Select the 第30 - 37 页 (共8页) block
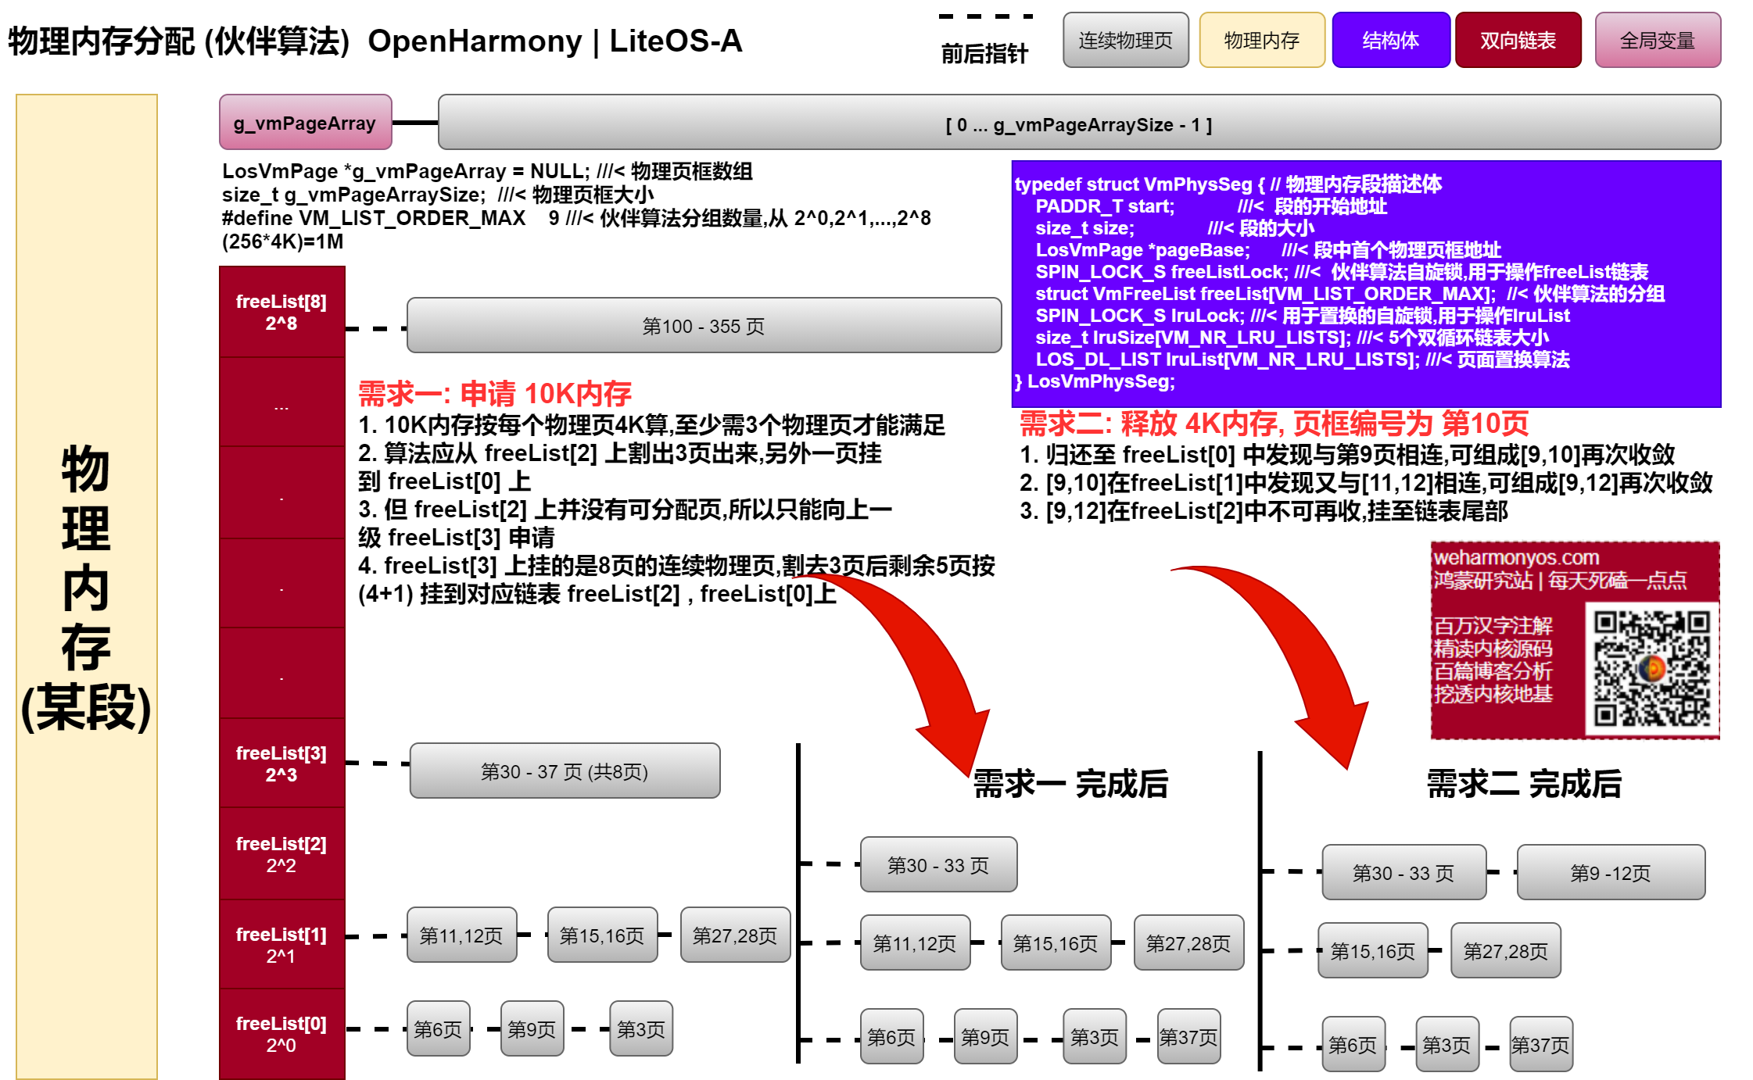 coord(565,771)
